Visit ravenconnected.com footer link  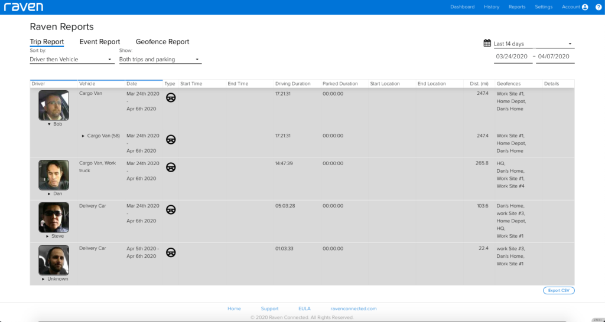pos(353,308)
